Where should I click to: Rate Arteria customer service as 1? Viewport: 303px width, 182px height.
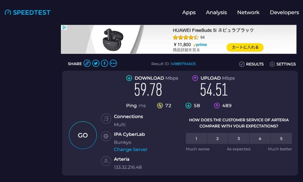click(x=196, y=138)
